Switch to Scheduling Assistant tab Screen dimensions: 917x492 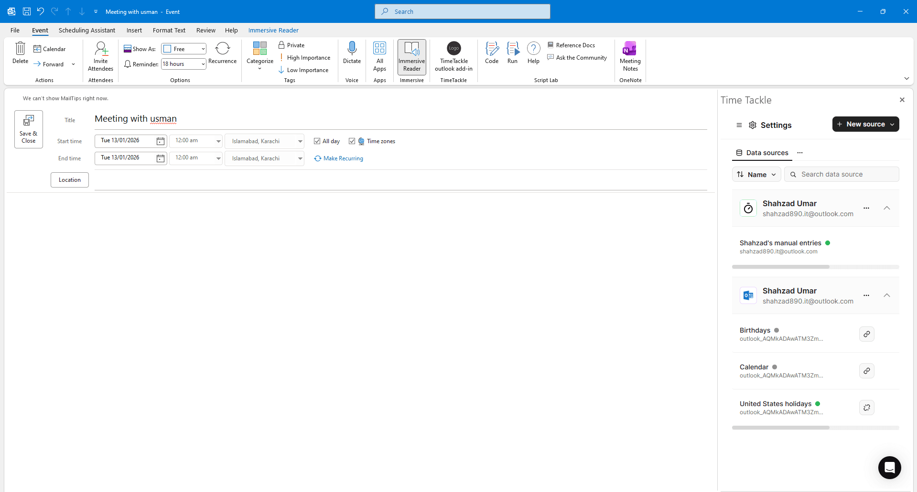87,30
